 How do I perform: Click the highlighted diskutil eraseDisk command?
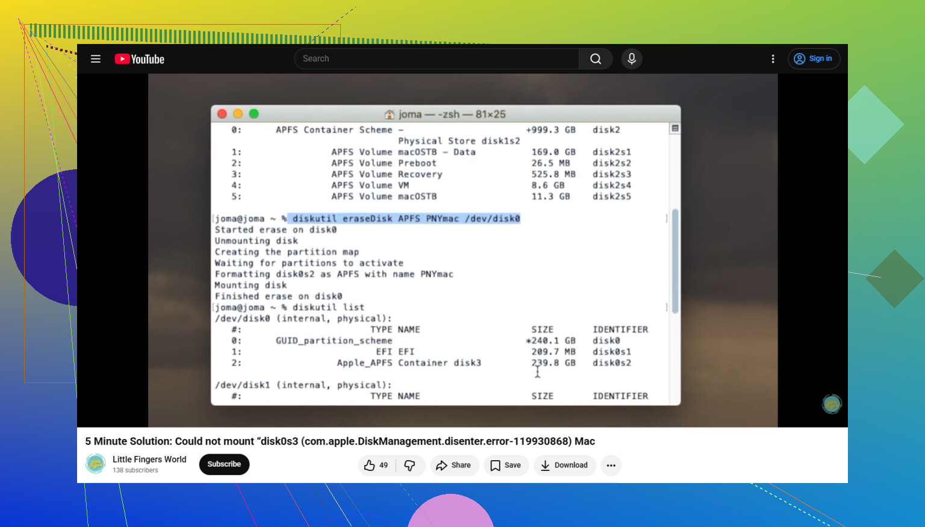tap(403, 219)
